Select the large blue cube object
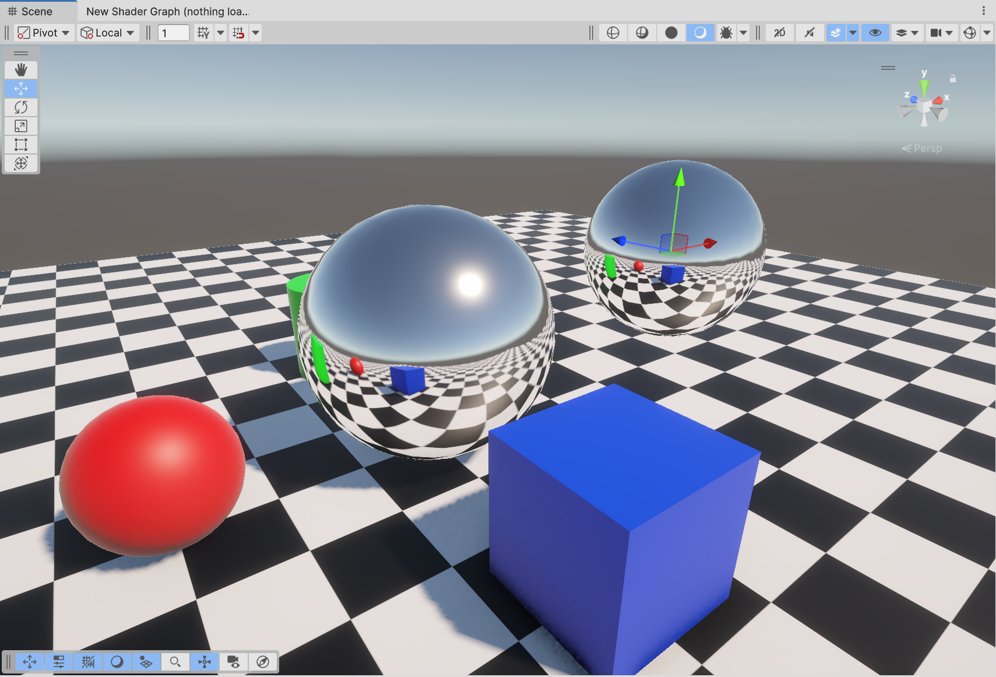Viewport: 996px width, 677px height. [x=622, y=525]
